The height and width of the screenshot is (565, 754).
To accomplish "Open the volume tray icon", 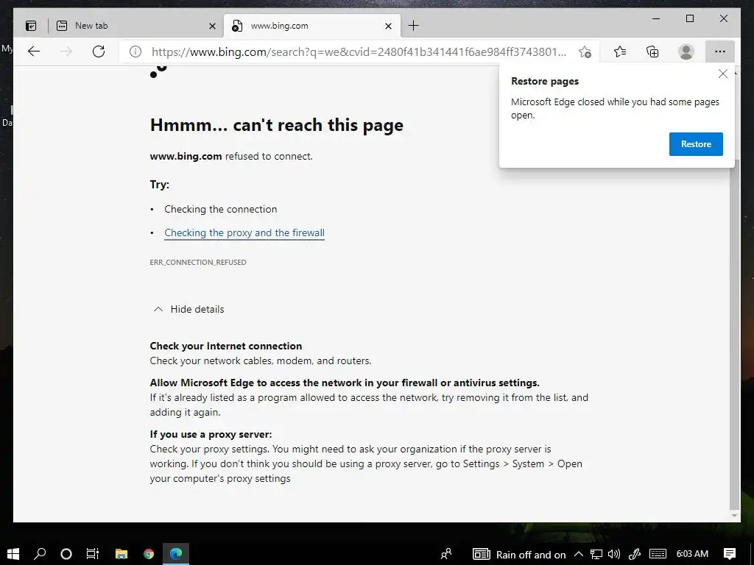I will pos(614,555).
